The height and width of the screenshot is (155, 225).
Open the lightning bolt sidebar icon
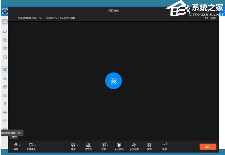point(5,104)
